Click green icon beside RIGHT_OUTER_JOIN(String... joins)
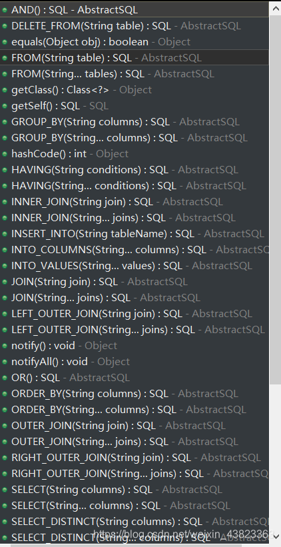281x547 pixels. pos(5,474)
